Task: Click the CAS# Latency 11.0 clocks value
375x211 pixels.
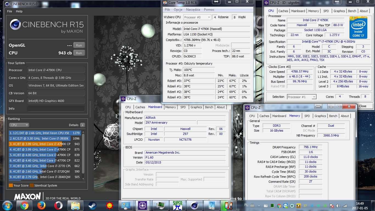Action: tap(310, 157)
